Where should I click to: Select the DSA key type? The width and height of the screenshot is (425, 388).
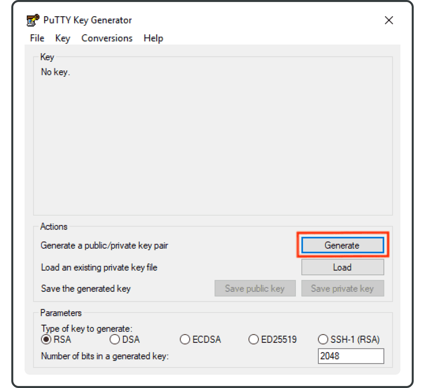[x=115, y=339]
